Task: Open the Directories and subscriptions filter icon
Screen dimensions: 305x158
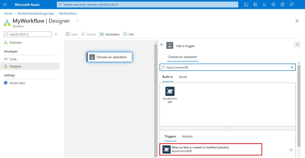Action: pos(255,5)
